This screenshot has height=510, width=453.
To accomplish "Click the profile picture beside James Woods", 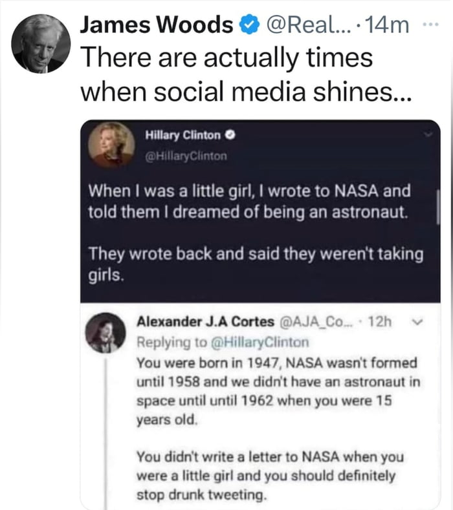I will (x=41, y=43).
